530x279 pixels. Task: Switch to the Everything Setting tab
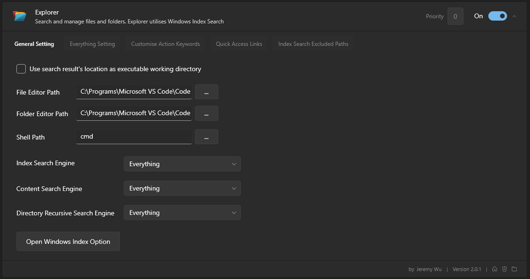[92, 44]
